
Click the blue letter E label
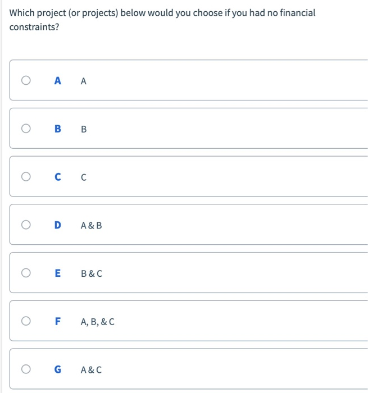pyautogui.click(x=57, y=274)
